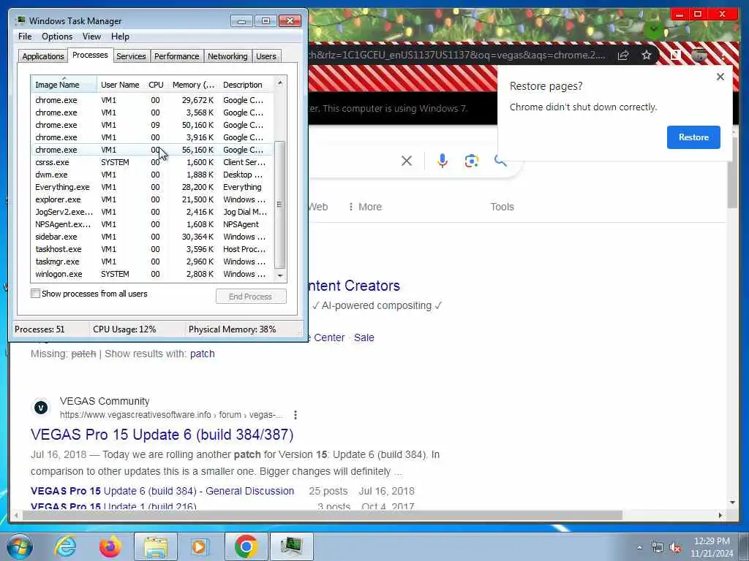Select the dwm.exe process row

tap(152, 175)
